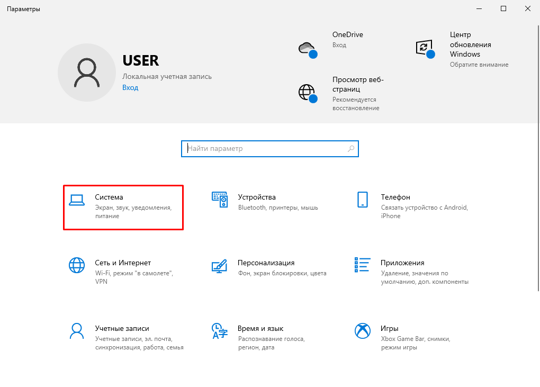Viewport: 540px width, 387px height.
Task: Click 'Удаление, значения по умолчанию' description
Action: point(425,277)
